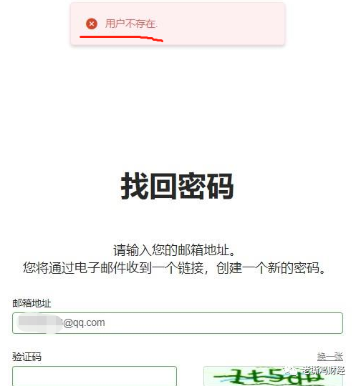Click the 创建一个新的密码 phrase

pos(268,268)
